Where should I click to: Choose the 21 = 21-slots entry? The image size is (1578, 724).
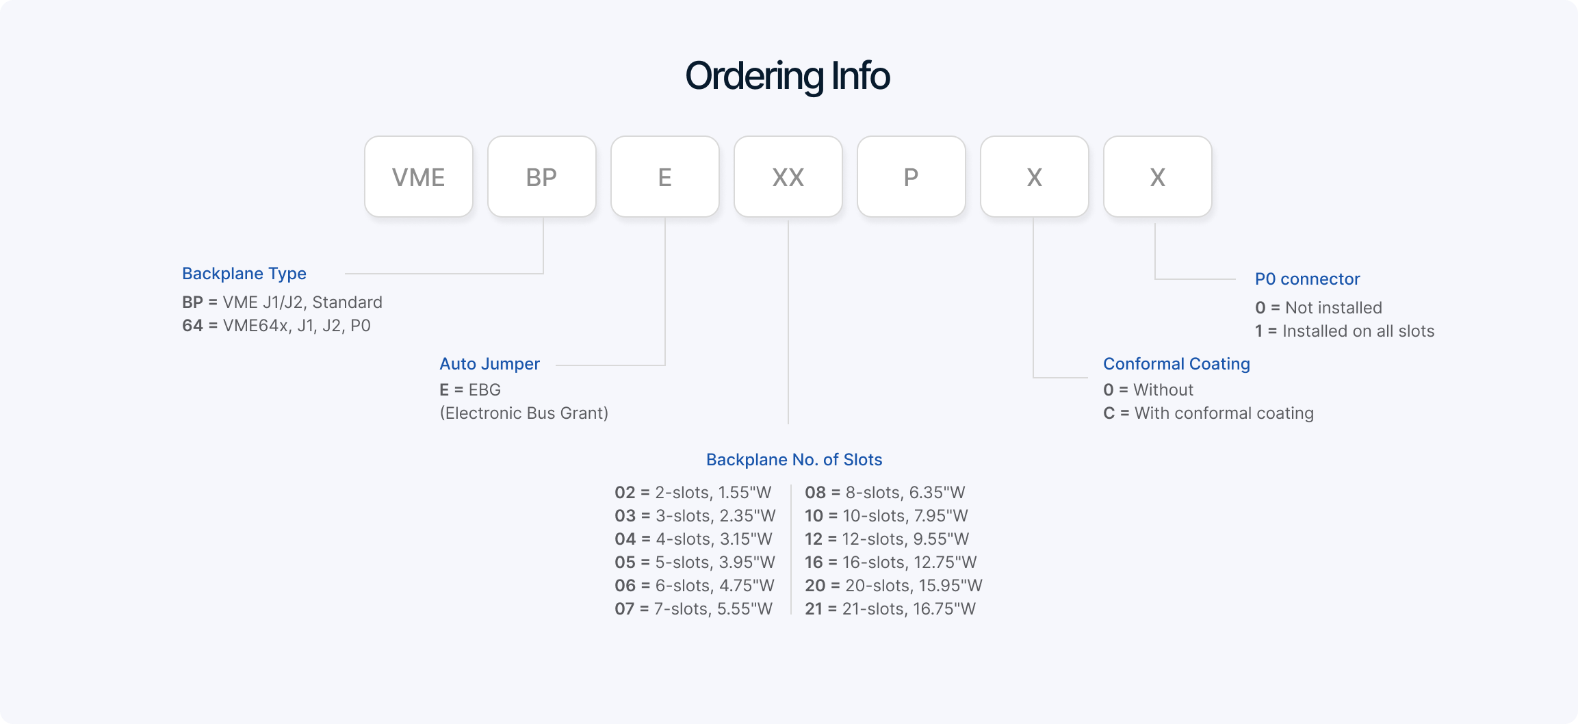tap(890, 609)
